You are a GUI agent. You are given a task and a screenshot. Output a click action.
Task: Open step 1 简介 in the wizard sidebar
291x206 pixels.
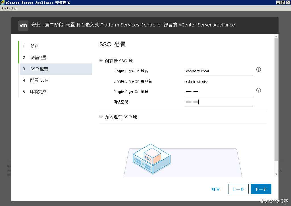click(x=56, y=46)
